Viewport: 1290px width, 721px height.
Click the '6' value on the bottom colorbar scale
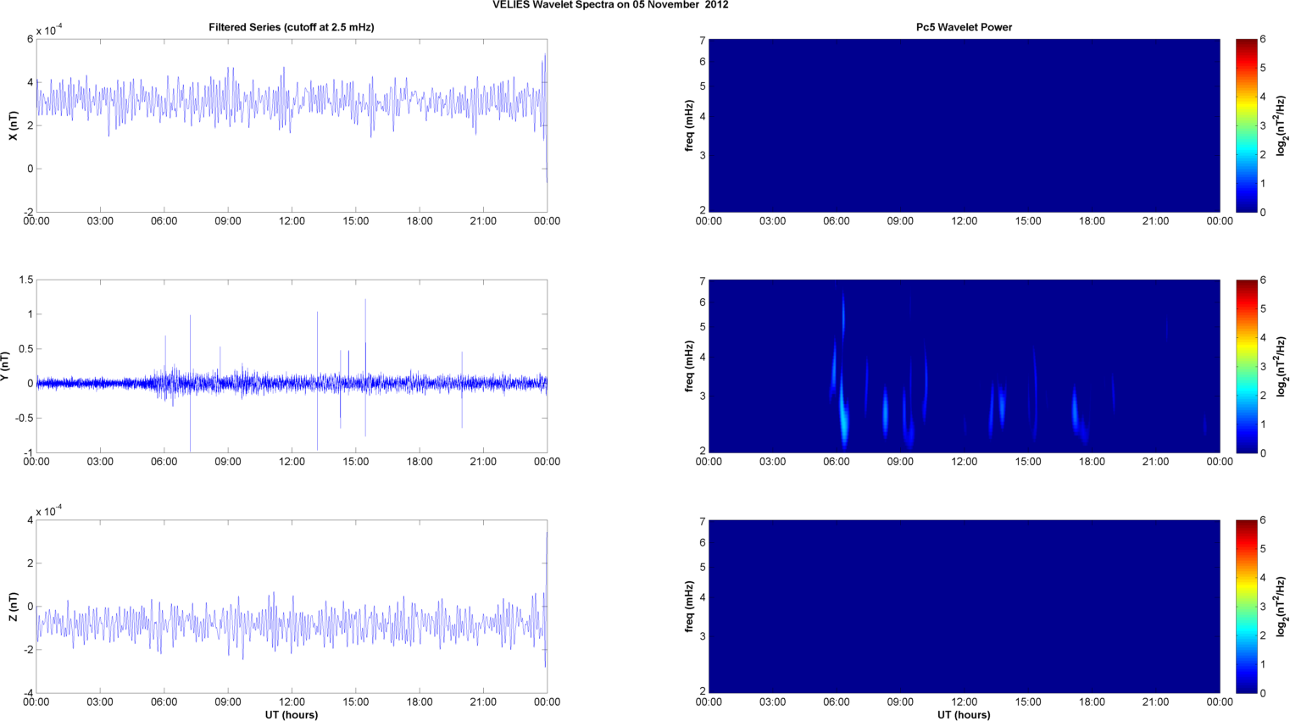pos(1263,521)
